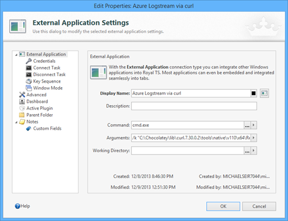
Task: Open the Active Plugin settings page
Action: tap(39, 108)
